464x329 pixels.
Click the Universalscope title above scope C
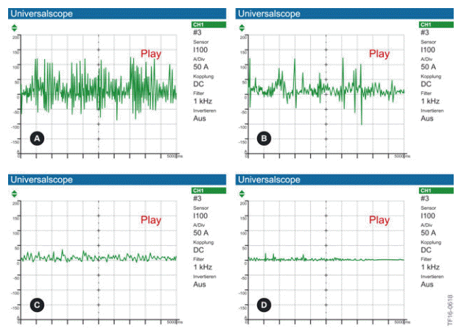(42, 180)
